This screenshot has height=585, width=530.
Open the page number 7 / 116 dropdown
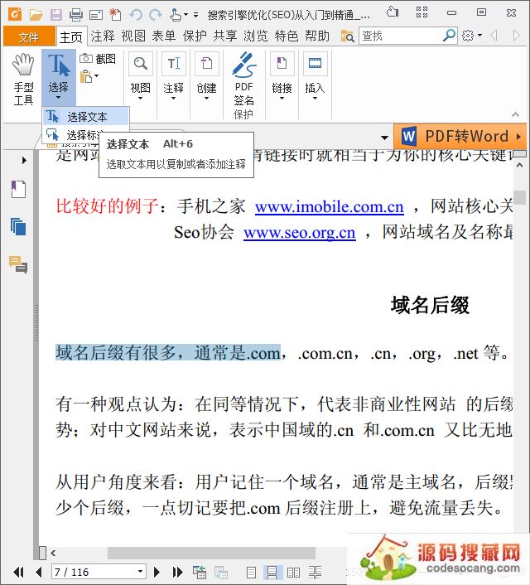coord(140,572)
